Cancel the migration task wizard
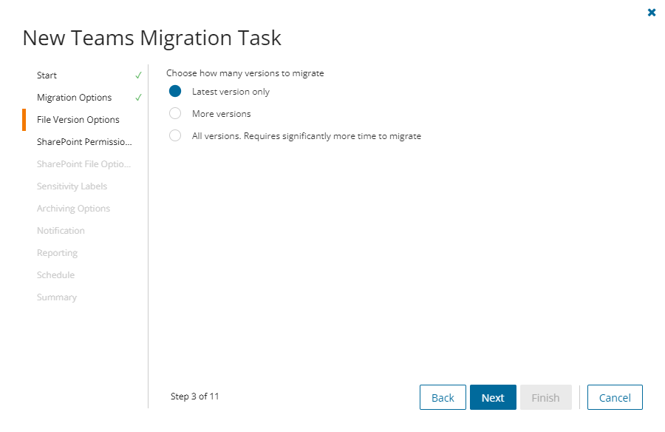 (x=615, y=397)
